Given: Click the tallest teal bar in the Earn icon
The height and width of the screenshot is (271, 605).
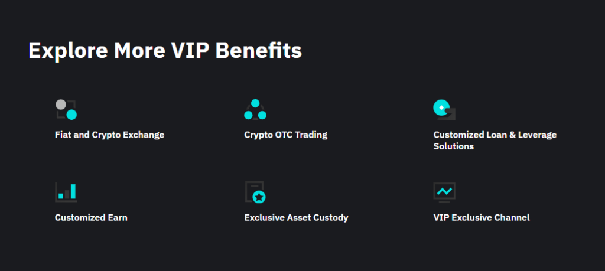Looking at the screenshot, I should (73, 191).
